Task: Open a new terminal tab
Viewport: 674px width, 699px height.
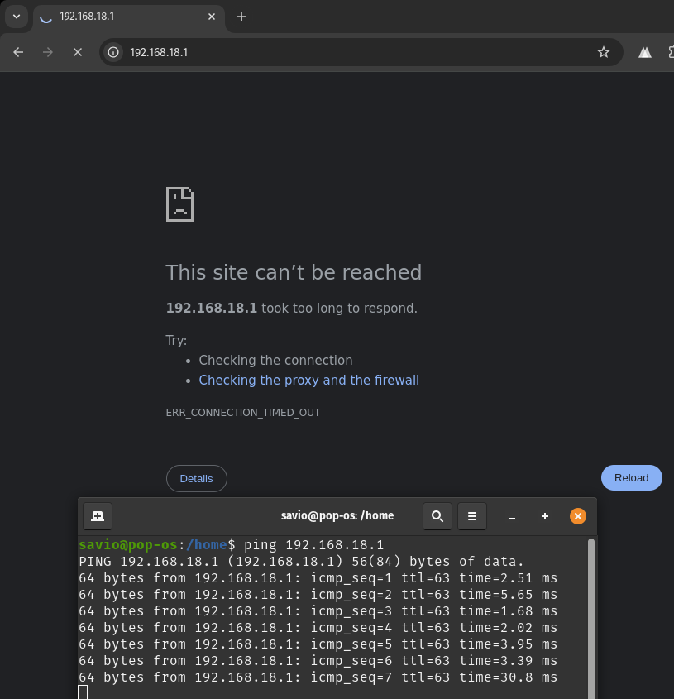Action: (98, 516)
